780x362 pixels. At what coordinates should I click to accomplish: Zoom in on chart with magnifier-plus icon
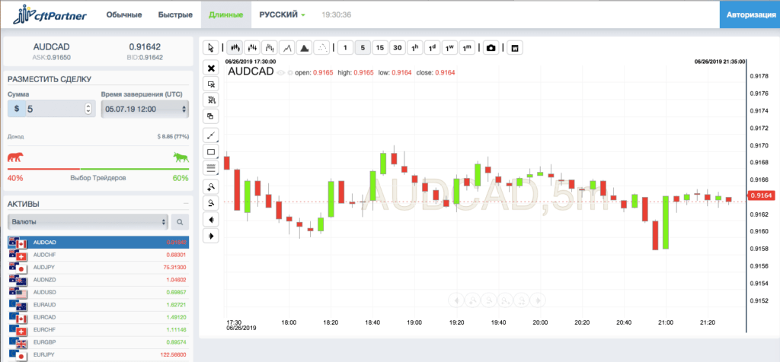click(212, 186)
